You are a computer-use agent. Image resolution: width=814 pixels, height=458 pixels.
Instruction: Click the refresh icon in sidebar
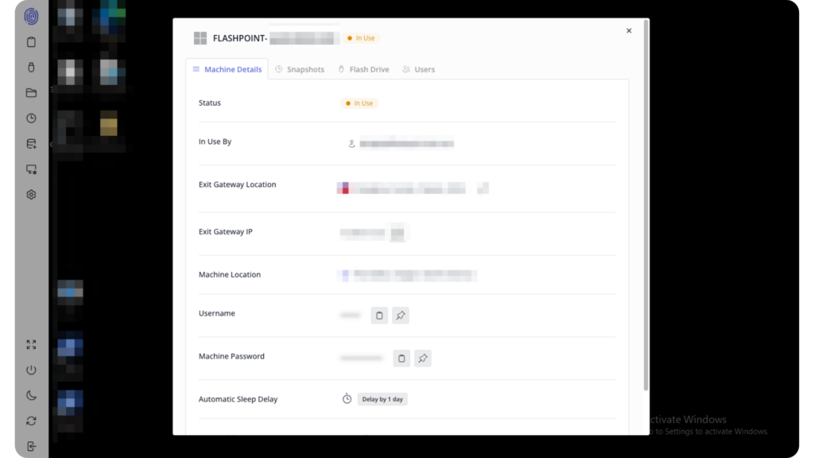(31, 421)
